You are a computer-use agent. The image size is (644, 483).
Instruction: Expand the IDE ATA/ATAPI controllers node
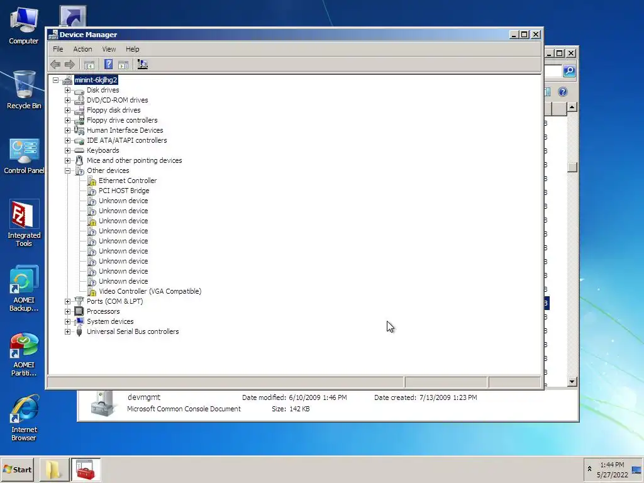tap(67, 140)
